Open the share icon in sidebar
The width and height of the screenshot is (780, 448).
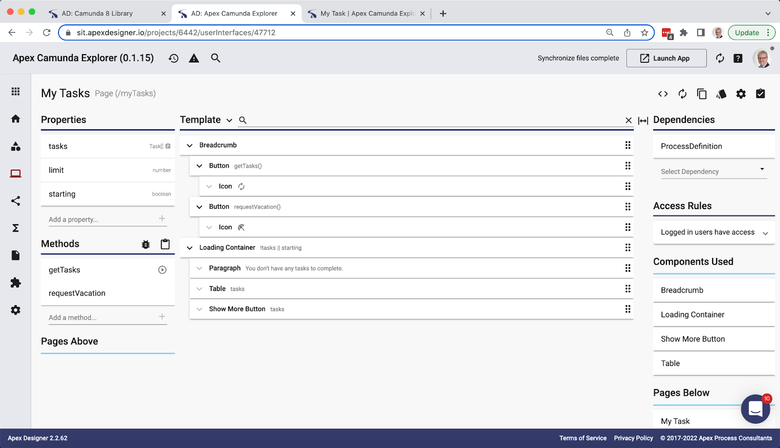pos(16,201)
